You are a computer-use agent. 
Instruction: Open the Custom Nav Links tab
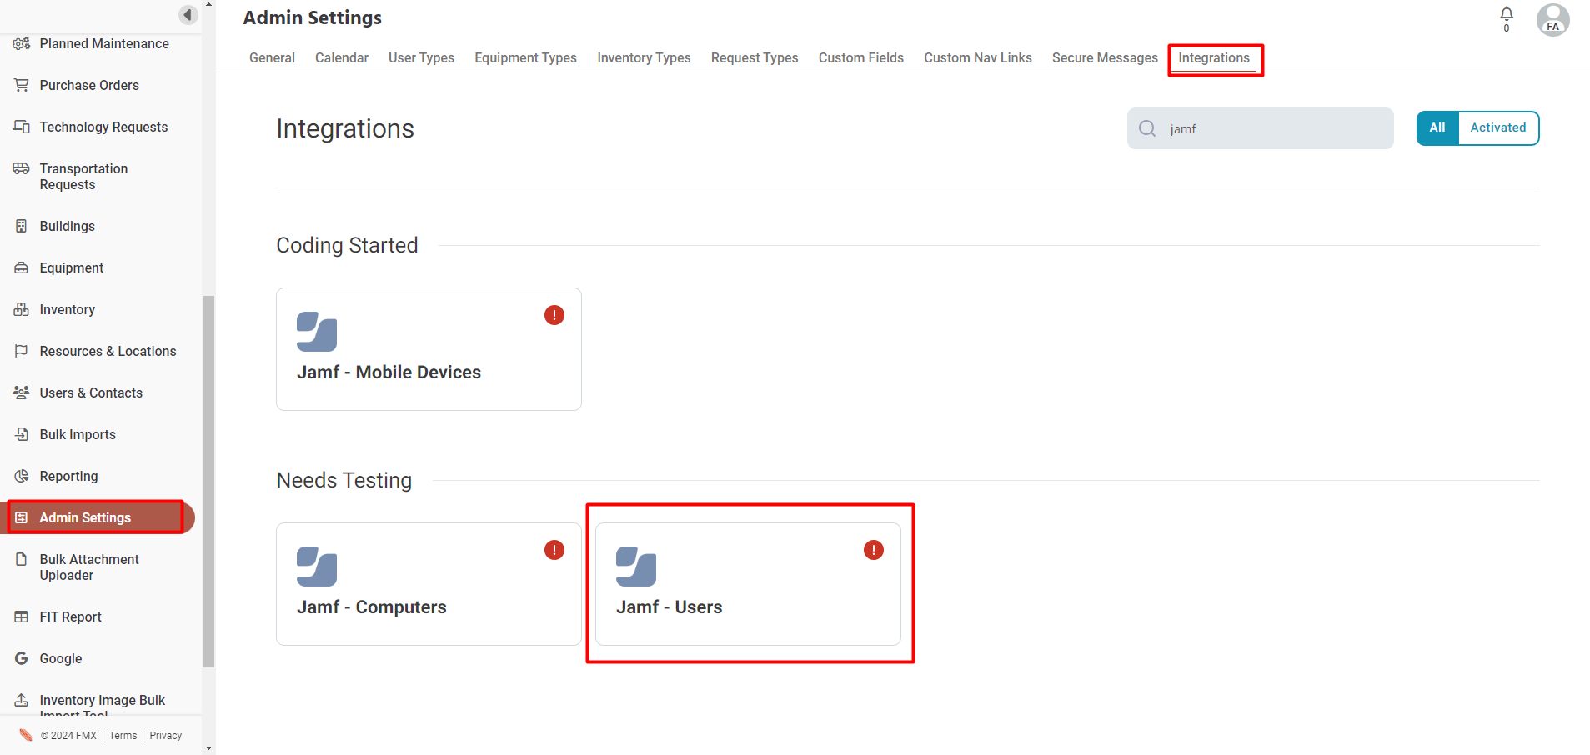(978, 57)
